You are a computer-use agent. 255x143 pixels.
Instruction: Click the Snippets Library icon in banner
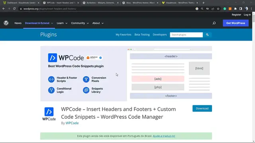[x=86, y=90]
